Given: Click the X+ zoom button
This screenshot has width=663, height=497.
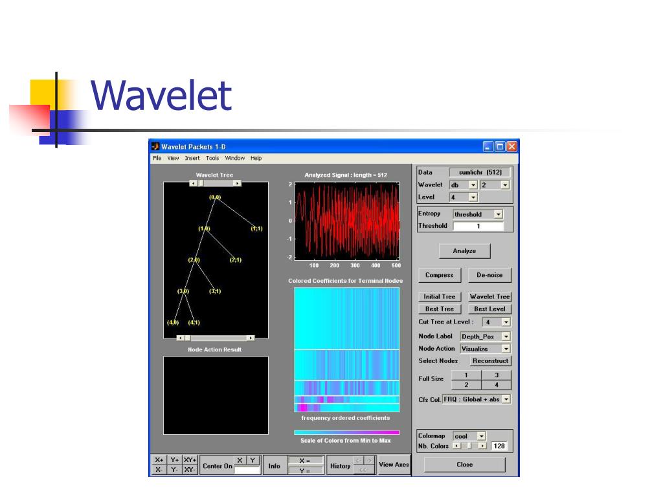Looking at the screenshot, I should (159, 460).
